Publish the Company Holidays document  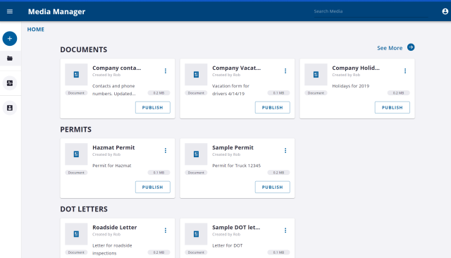pyautogui.click(x=393, y=108)
